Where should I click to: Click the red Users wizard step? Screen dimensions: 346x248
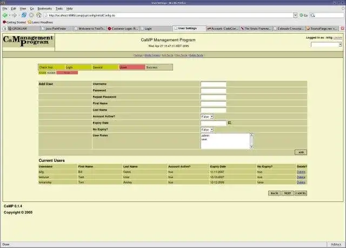click(132, 67)
